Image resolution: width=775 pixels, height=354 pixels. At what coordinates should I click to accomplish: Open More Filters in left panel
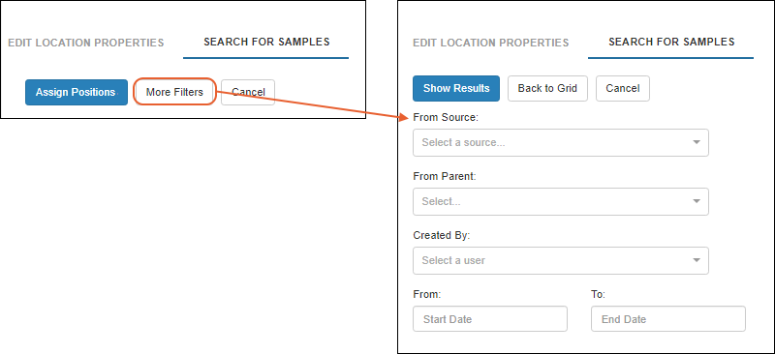174,92
